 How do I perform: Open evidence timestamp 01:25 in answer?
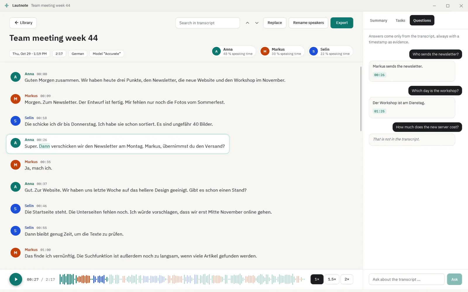tap(379, 111)
